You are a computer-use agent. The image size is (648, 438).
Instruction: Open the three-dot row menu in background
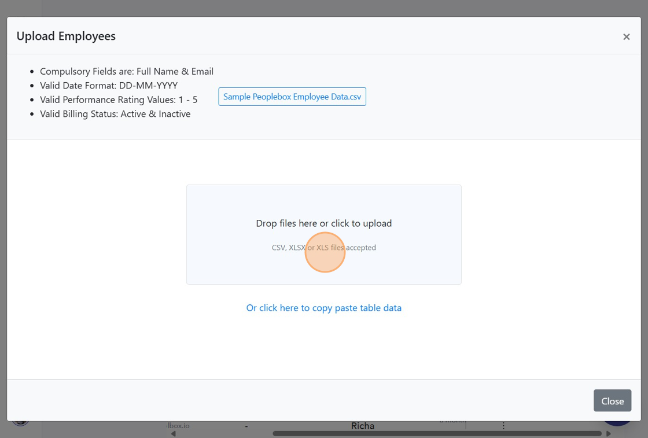coord(503,426)
